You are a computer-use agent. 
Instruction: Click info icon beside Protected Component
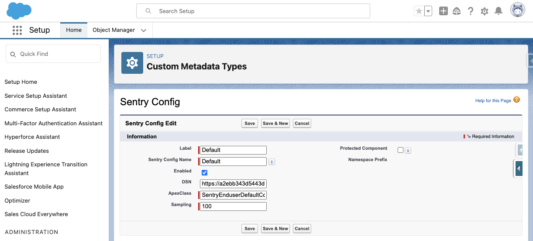[x=408, y=151]
